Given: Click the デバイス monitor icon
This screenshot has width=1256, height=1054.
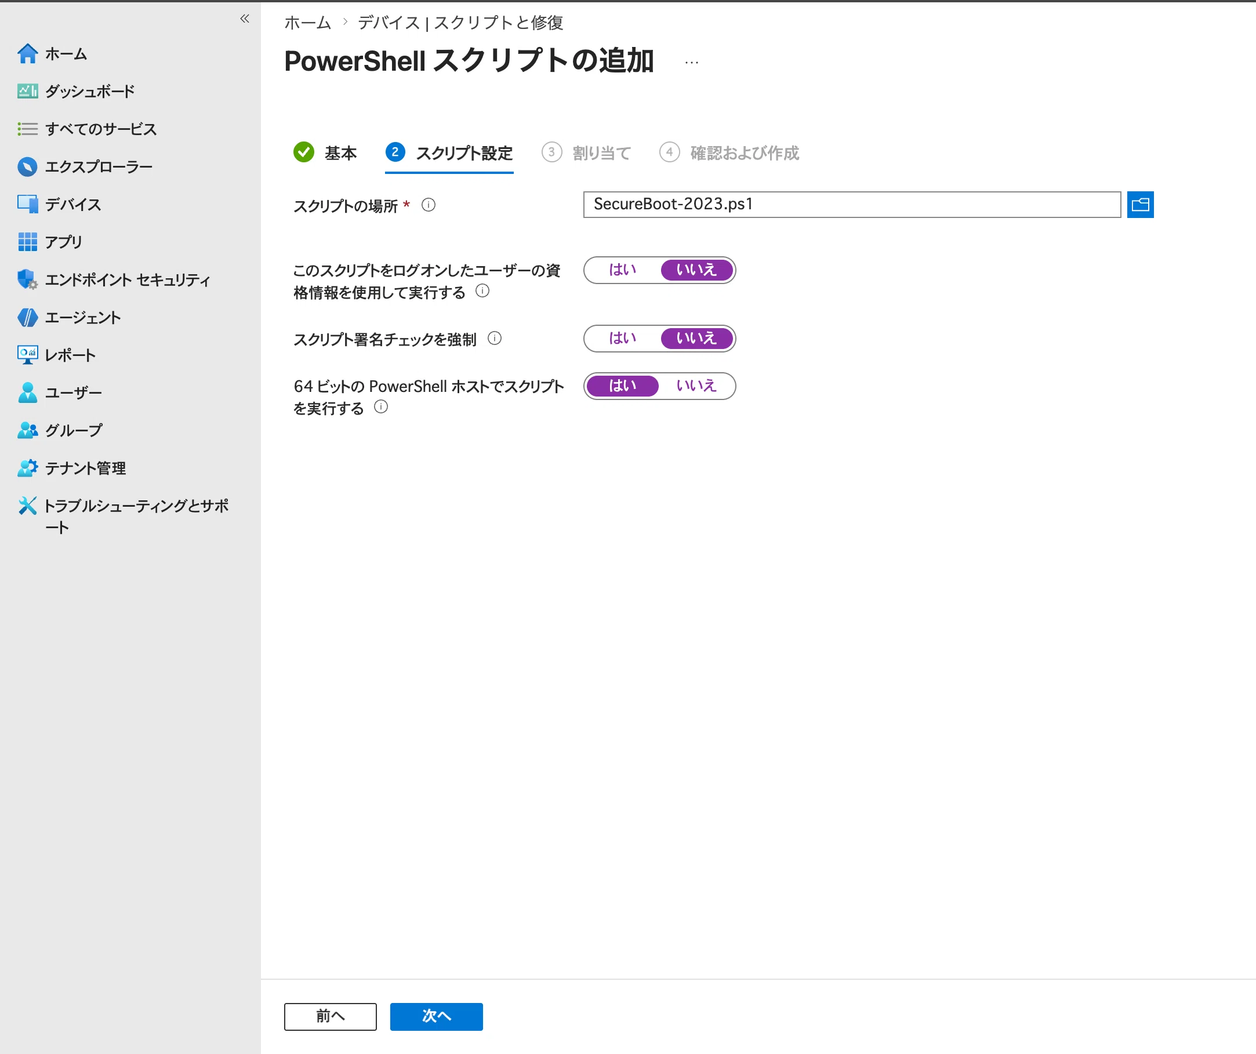Looking at the screenshot, I should (x=27, y=205).
